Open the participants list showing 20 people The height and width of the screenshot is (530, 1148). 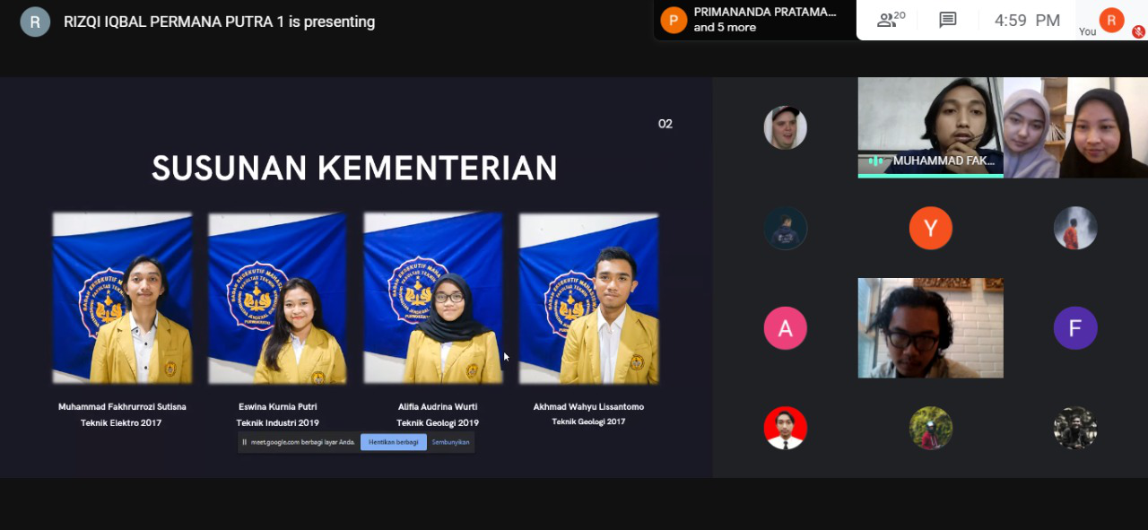891,20
